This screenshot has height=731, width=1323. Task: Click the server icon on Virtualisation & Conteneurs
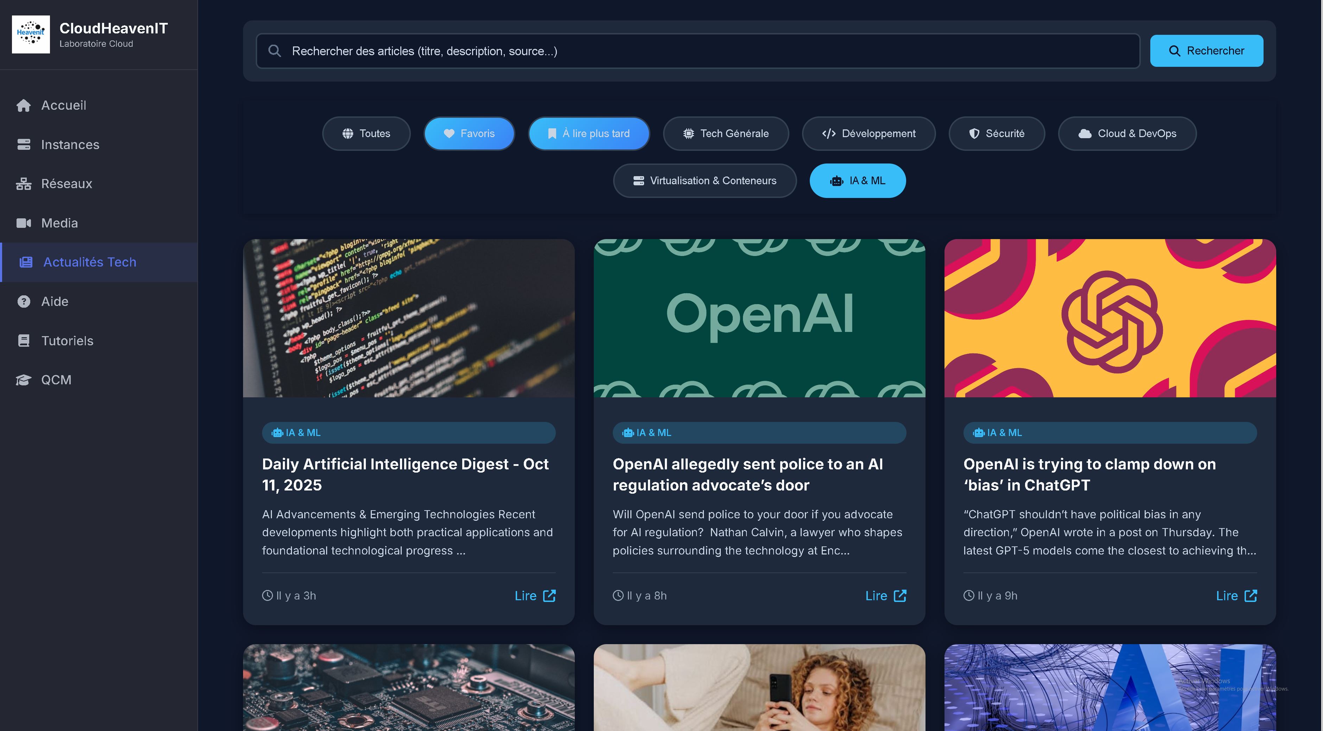638,181
